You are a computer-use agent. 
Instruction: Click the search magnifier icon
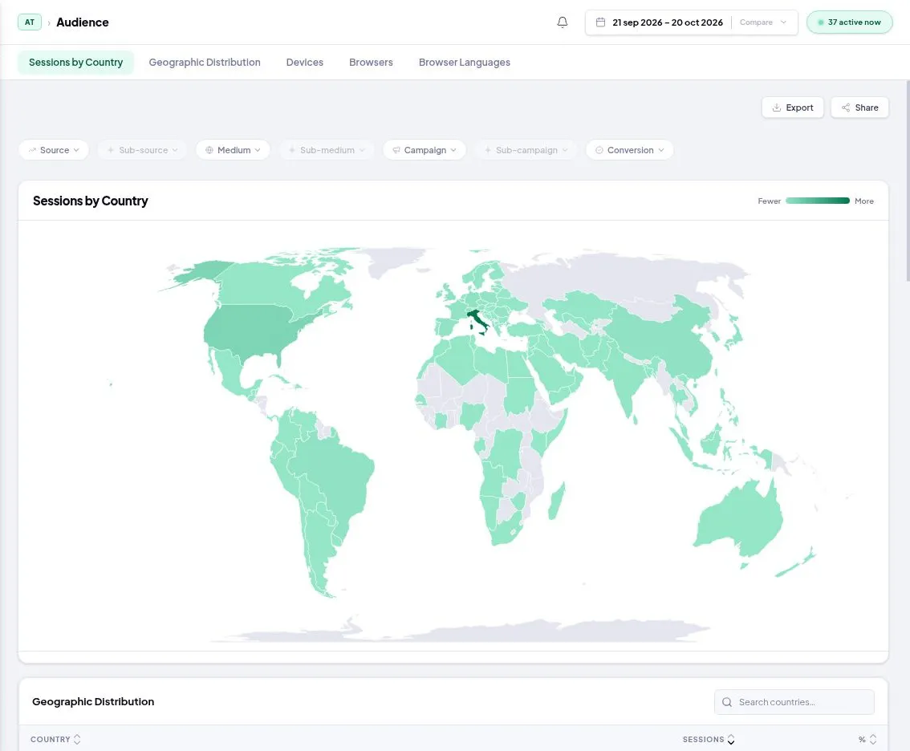[726, 702]
